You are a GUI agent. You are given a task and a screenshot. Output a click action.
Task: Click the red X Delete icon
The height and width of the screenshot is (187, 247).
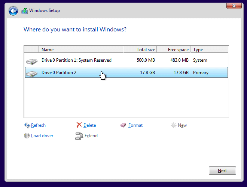tap(79, 125)
